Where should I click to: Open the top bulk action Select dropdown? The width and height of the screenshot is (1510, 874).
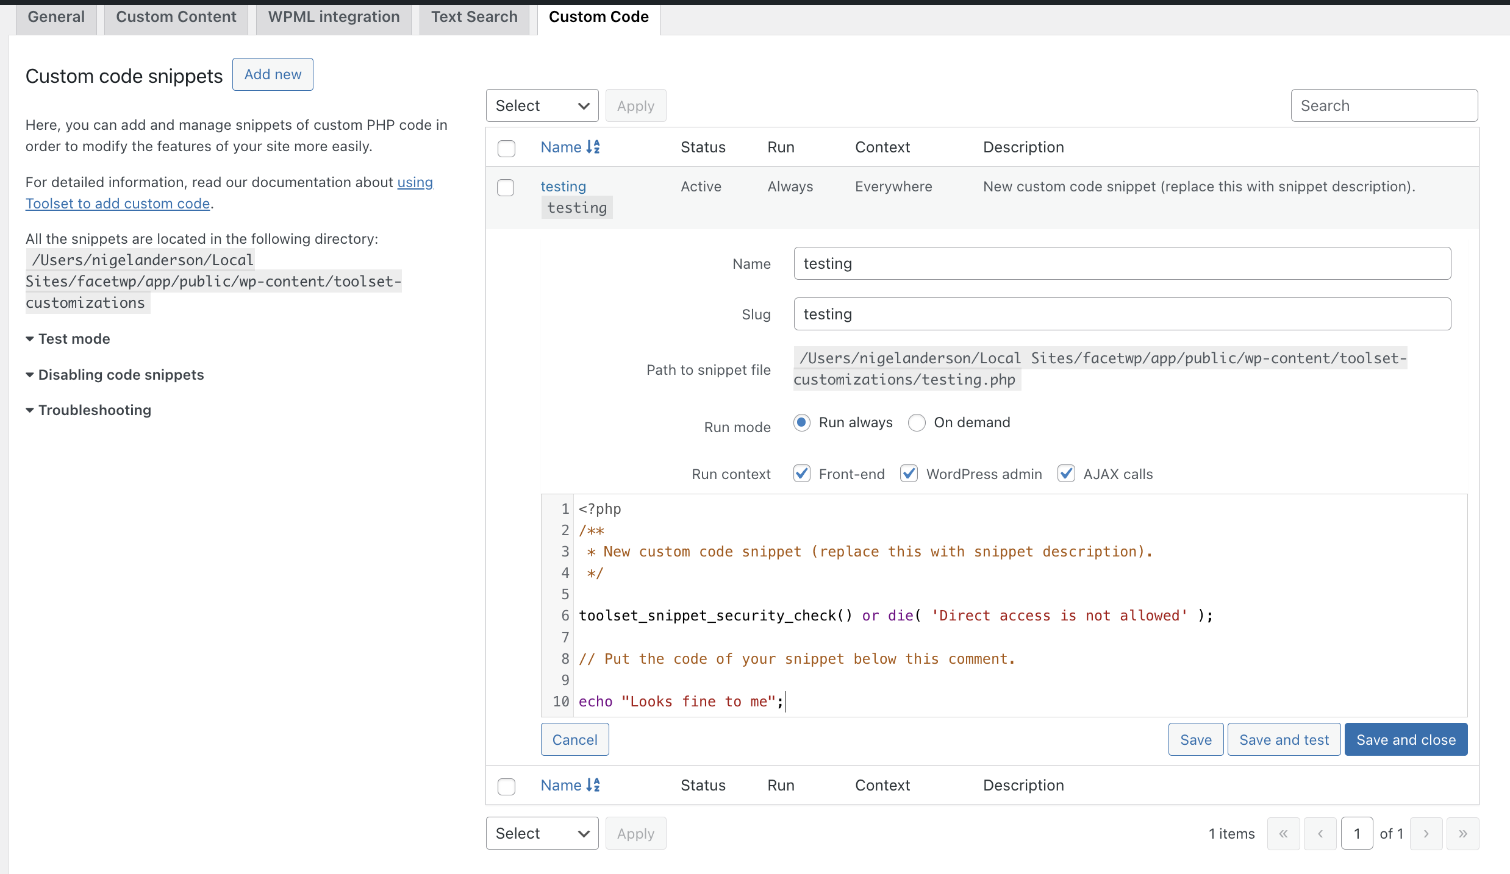[x=542, y=105]
